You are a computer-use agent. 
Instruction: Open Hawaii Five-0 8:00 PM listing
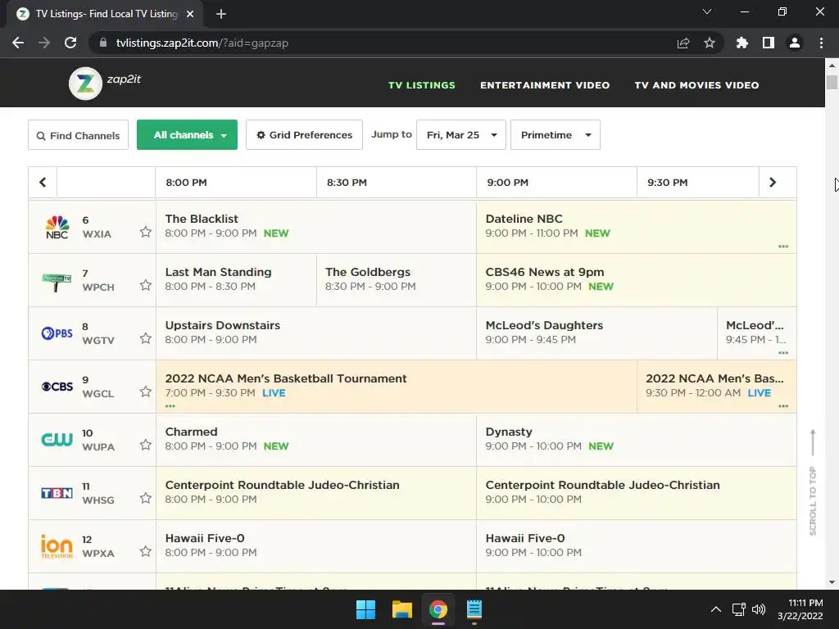tap(316, 546)
